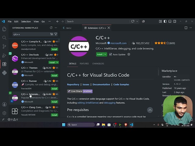Switch to the FEATURES tab
Screen dimensions: 195x146
point(84,64)
